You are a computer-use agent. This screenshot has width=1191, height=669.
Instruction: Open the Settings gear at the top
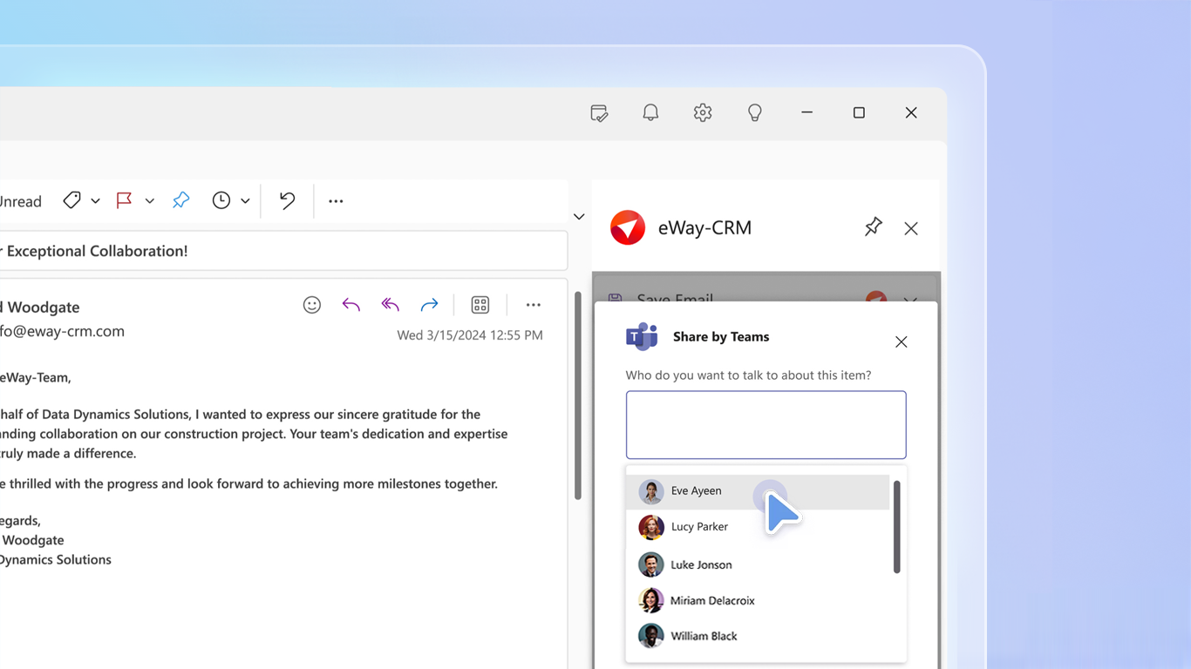coord(702,112)
